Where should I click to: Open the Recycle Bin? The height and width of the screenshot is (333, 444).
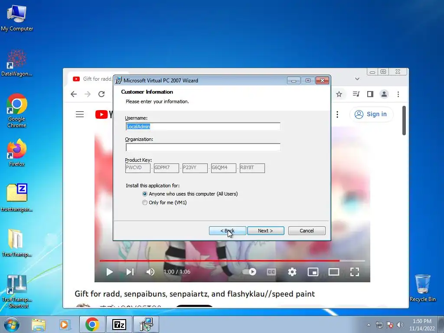(422, 288)
